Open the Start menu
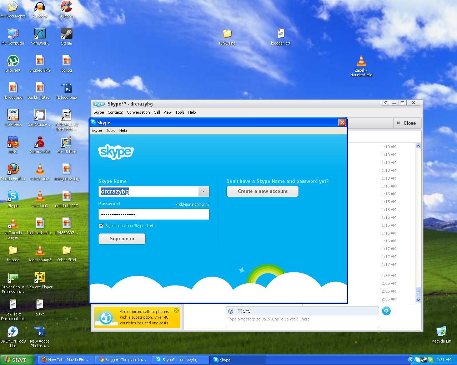 17,360
